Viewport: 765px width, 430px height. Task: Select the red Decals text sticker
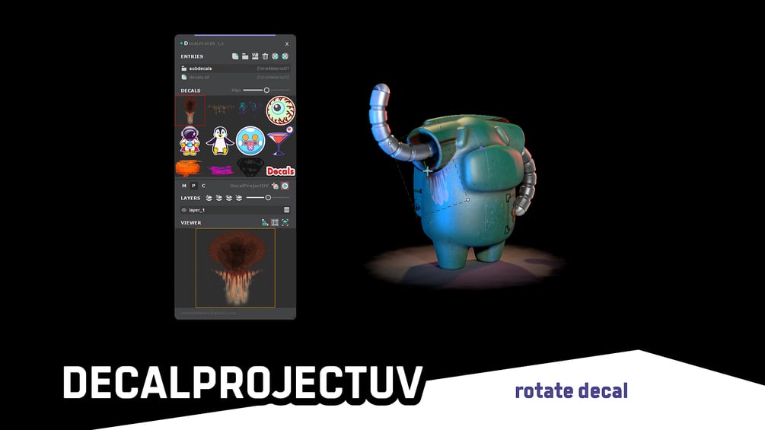(x=281, y=170)
